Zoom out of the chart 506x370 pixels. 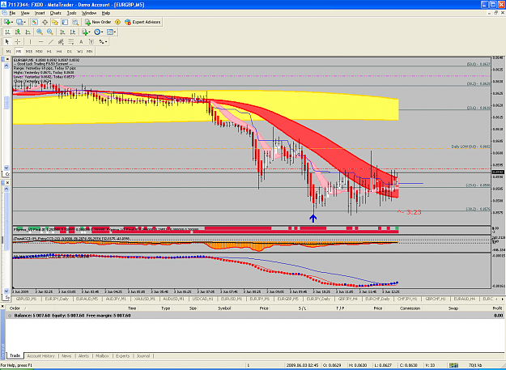[x=49, y=32]
